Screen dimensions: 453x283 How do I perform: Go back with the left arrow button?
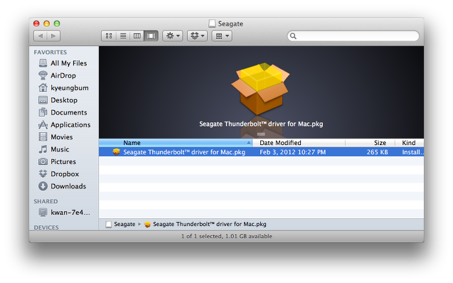(40, 36)
